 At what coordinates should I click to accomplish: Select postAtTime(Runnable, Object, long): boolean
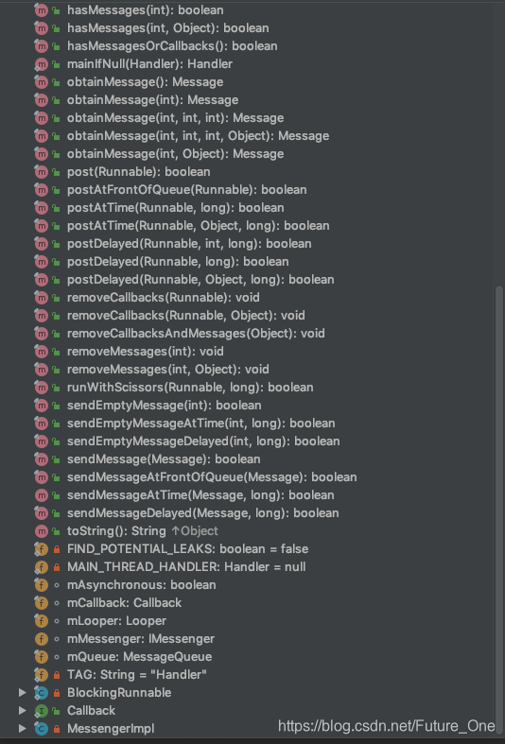point(198,225)
